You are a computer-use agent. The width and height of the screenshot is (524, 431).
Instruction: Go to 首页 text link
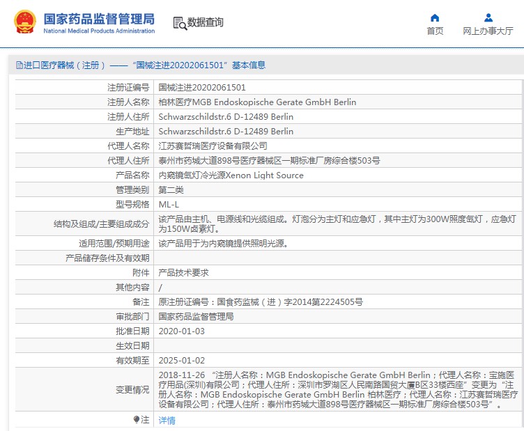435,31
